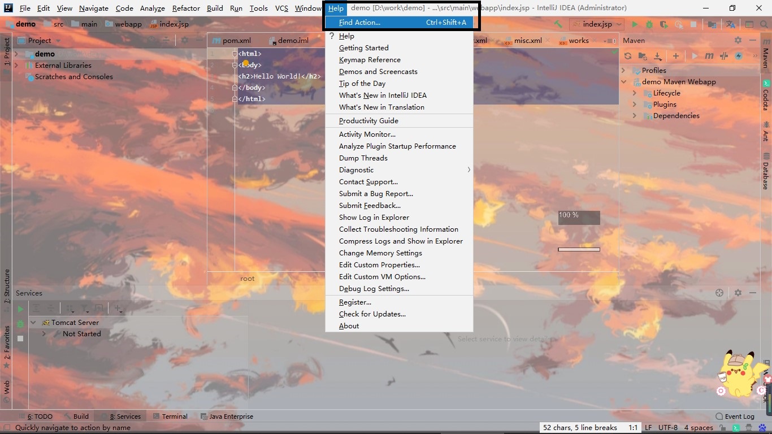This screenshot has height=434, width=772.
Task: Expand Not Started node in Services
Action: [44, 334]
